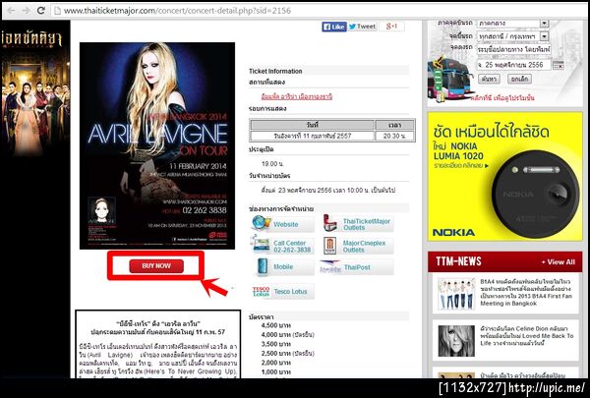Click View All in TTM-NEWS
The height and width of the screenshot is (398, 590).
pyautogui.click(x=558, y=262)
